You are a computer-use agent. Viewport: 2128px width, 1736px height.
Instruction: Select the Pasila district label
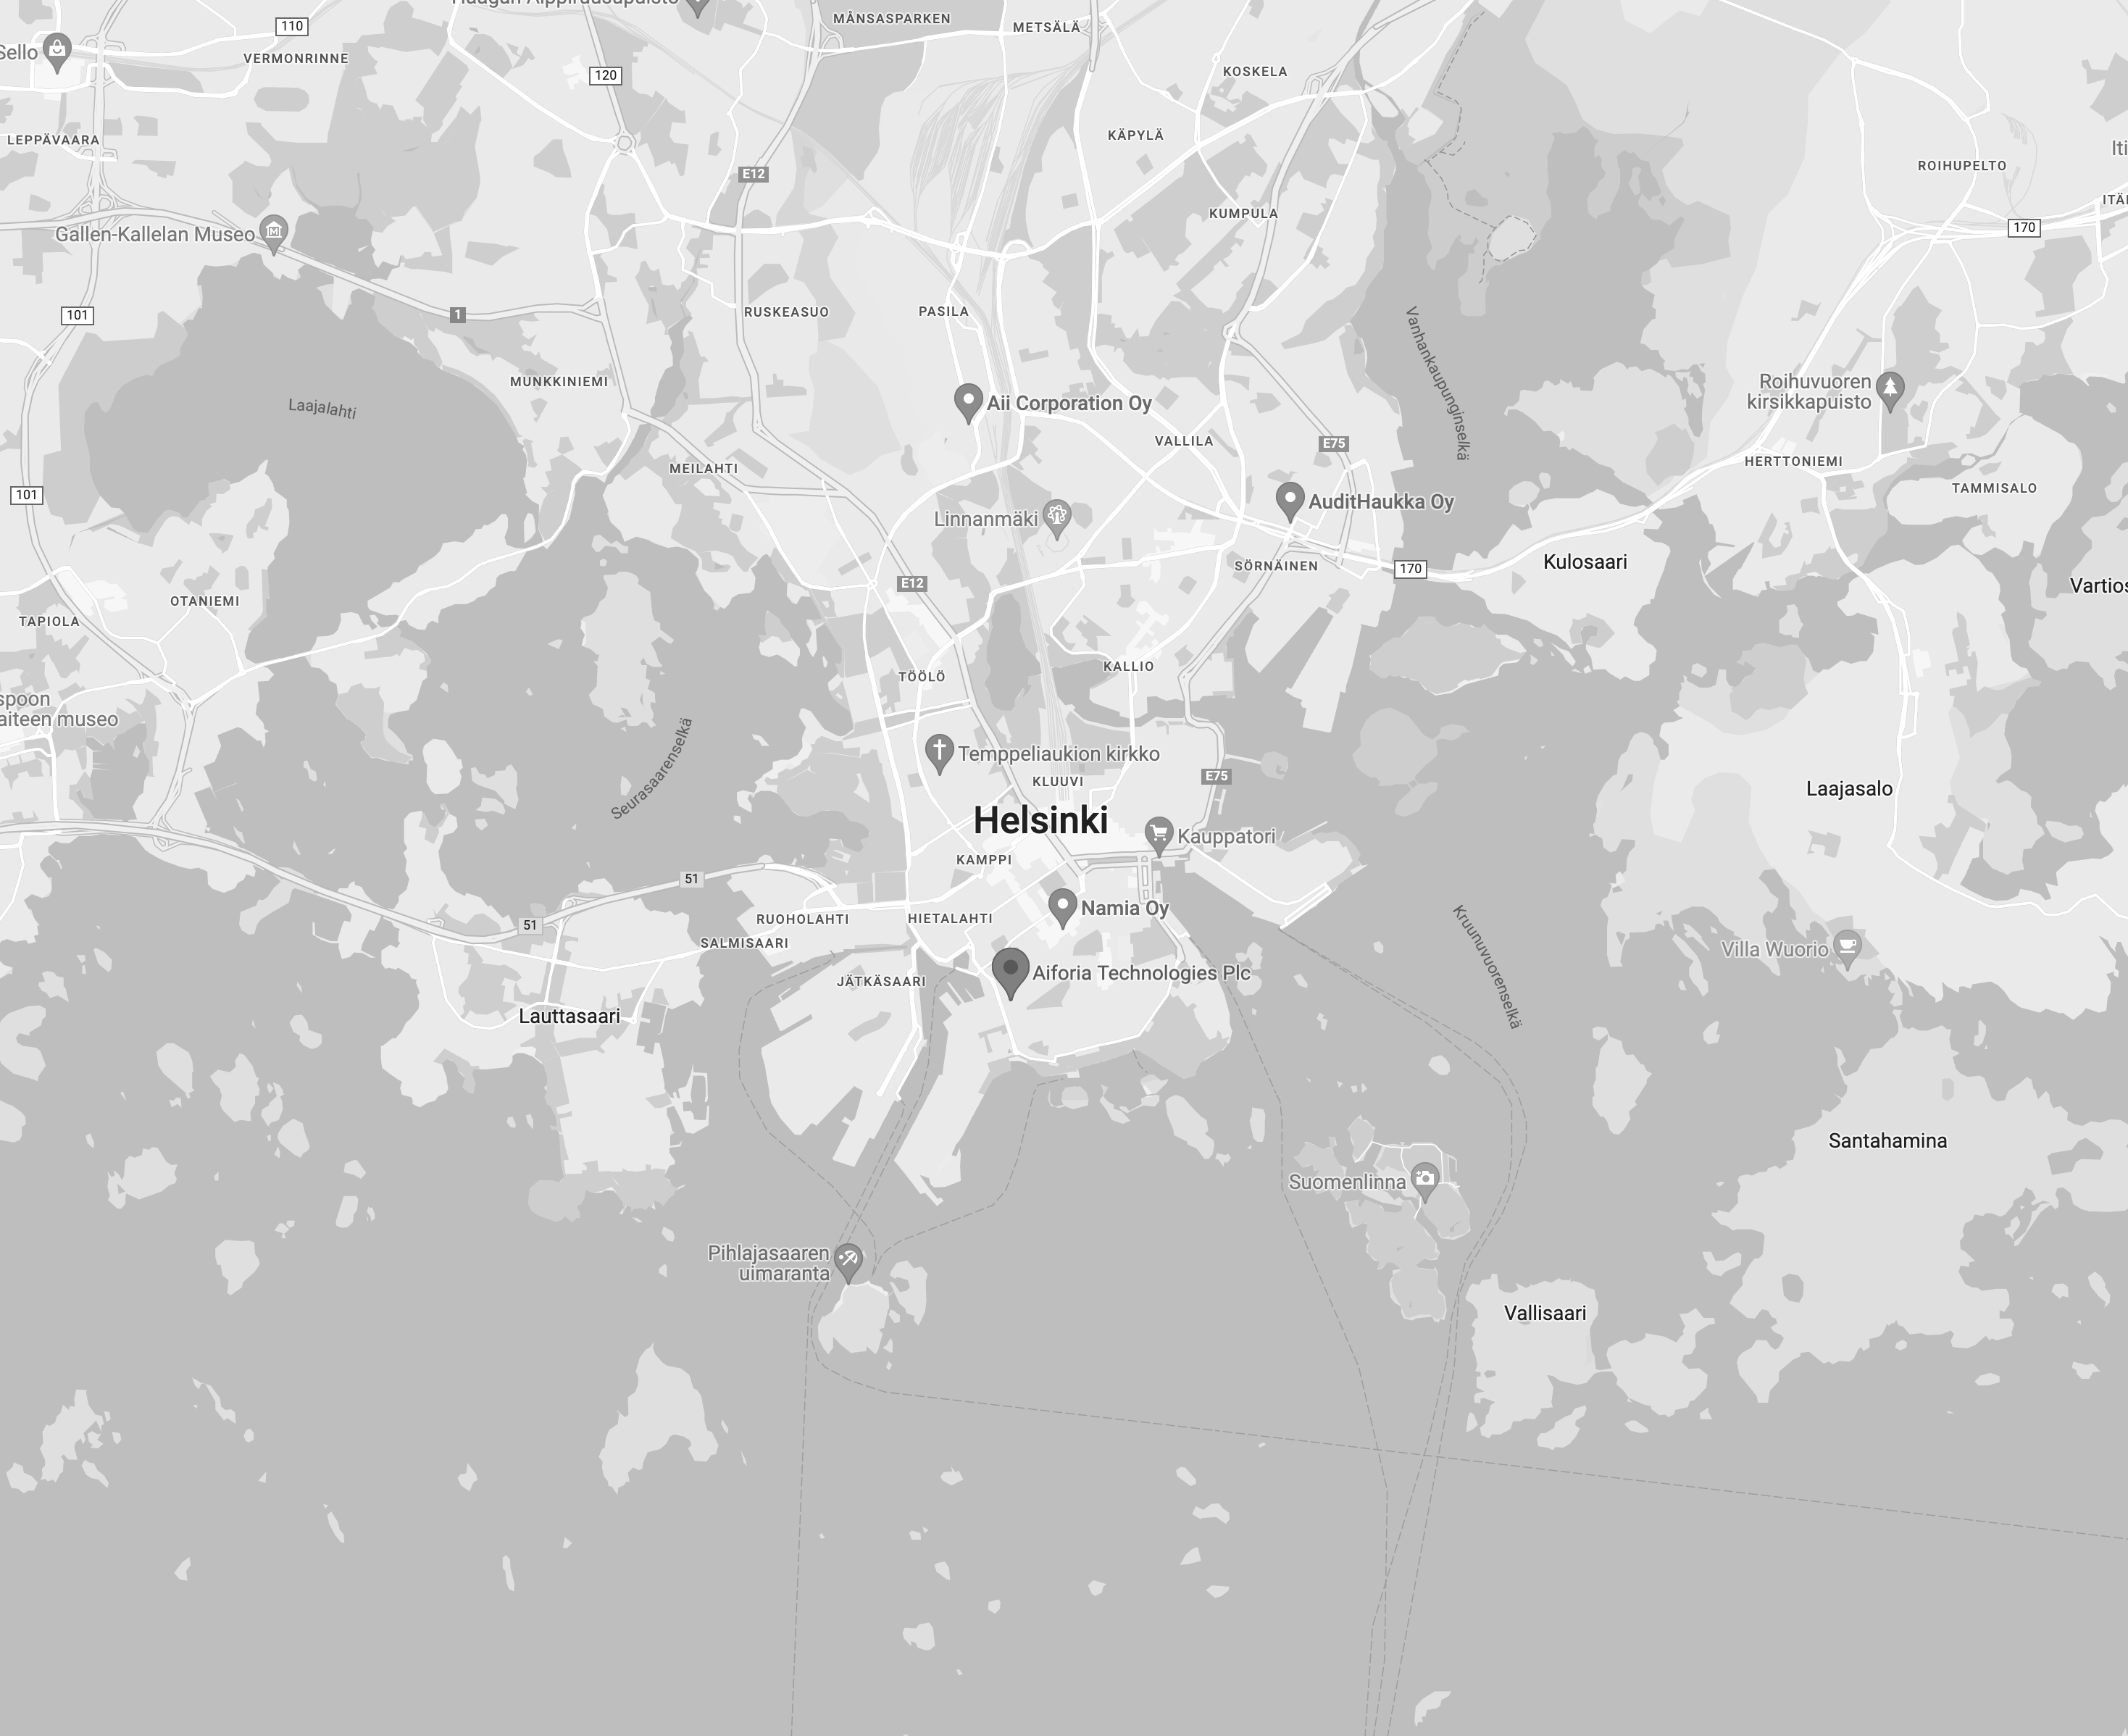pyautogui.click(x=944, y=311)
